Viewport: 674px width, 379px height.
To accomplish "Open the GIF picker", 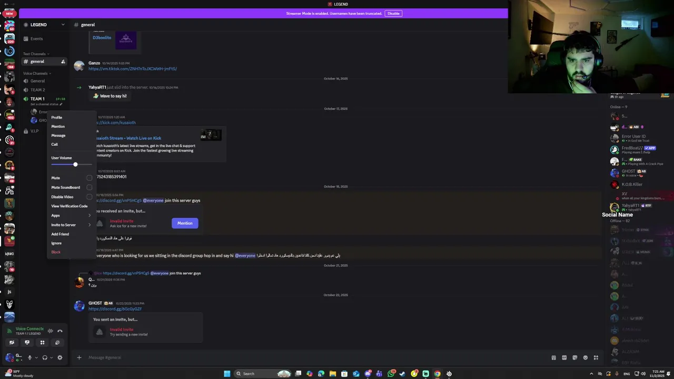I will point(564,357).
